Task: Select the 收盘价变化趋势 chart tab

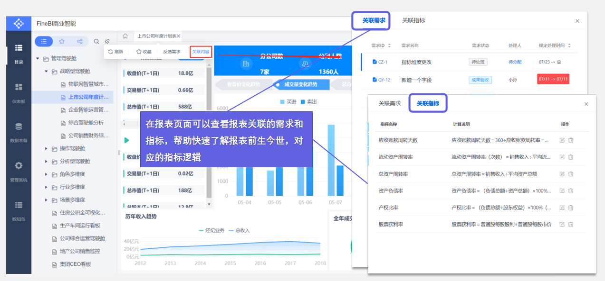Action: click(x=243, y=84)
